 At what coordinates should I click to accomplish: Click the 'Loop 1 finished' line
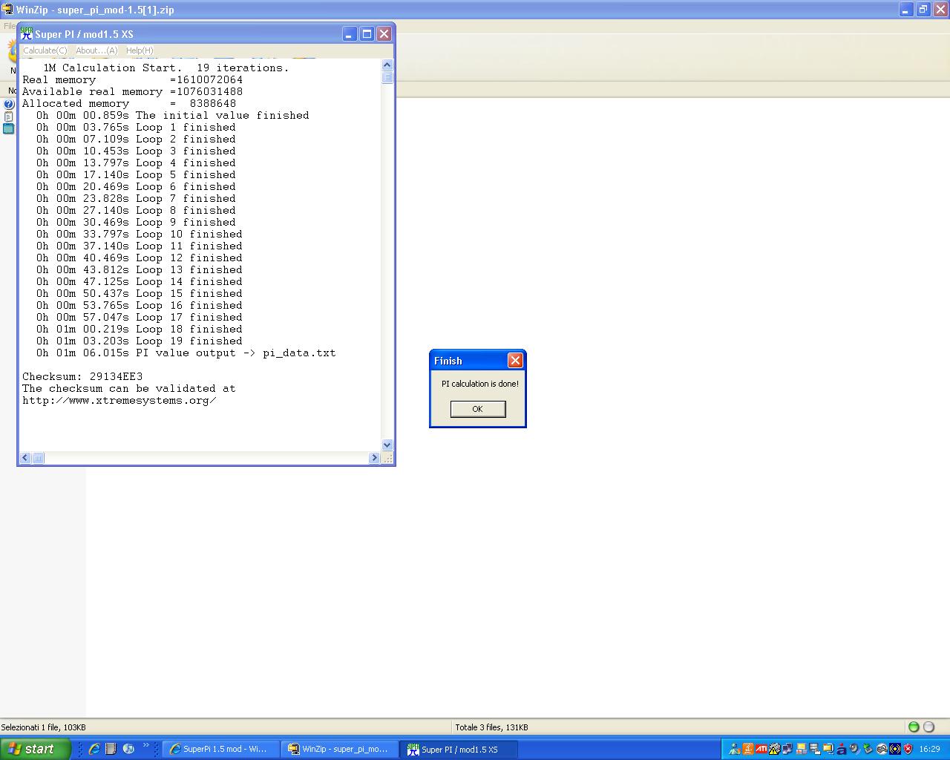click(136, 127)
